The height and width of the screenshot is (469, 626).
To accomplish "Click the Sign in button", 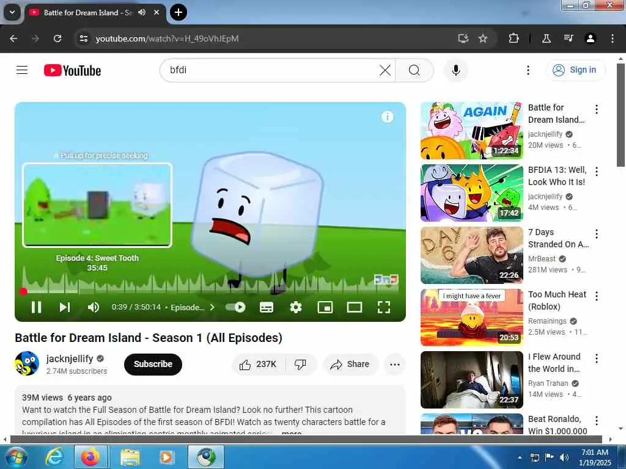I will point(575,70).
